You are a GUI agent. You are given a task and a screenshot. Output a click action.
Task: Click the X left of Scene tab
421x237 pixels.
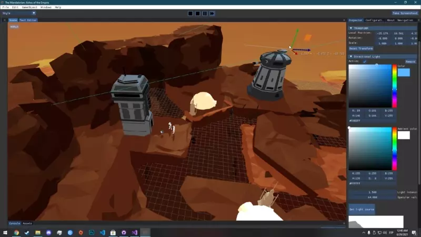[5, 20]
